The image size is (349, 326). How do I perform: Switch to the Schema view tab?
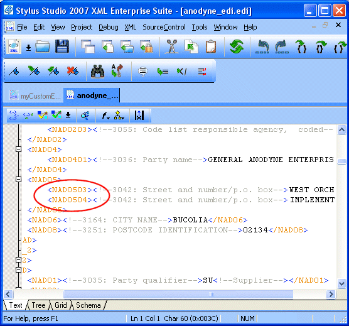(88, 305)
